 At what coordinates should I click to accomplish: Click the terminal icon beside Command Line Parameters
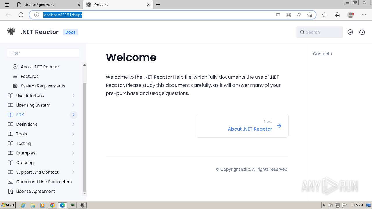[x=10, y=182]
